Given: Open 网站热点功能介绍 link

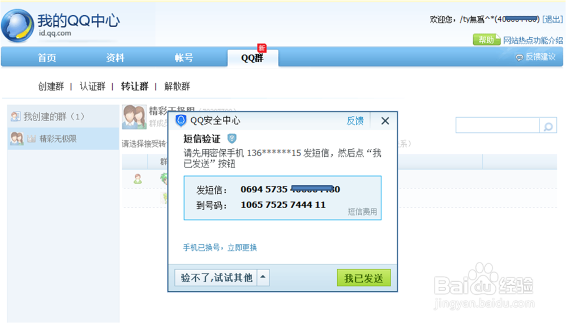Looking at the screenshot, I should click(533, 40).
